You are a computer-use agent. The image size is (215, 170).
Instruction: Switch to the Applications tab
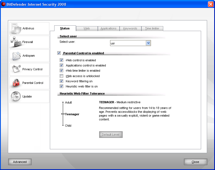pos(108,29)
